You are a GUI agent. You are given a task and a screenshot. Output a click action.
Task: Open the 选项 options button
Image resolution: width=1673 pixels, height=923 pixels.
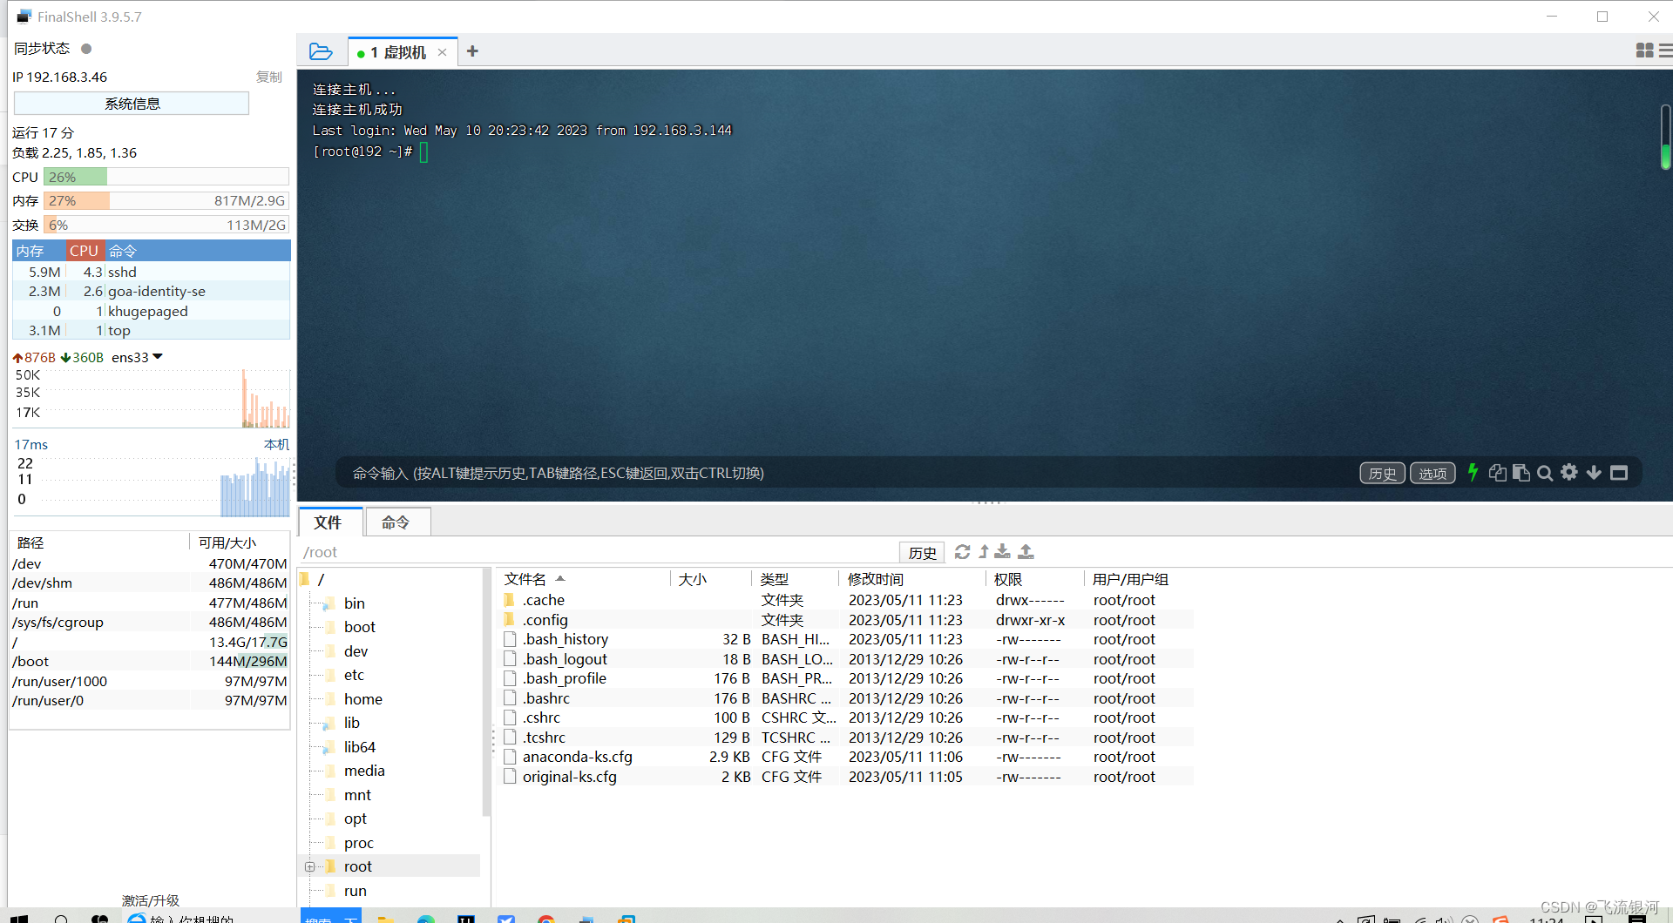1433,473
